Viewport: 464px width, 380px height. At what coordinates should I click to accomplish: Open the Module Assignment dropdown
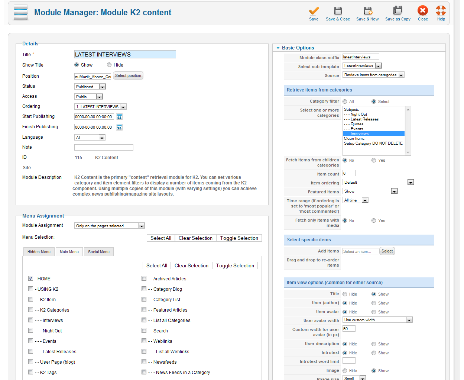point(110,226)
